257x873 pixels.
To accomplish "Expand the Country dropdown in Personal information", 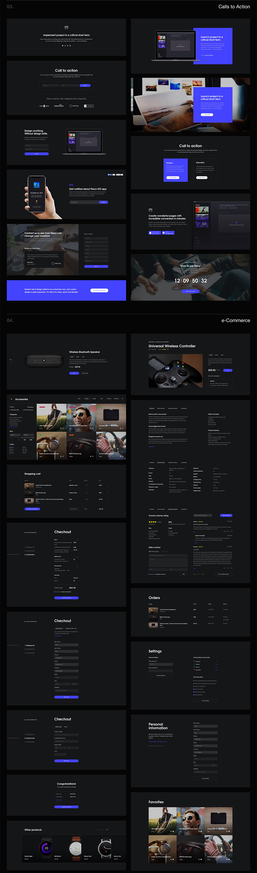I will click(x=205, y=752).
